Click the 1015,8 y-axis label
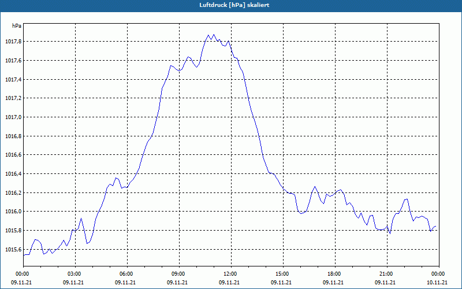This screenshot has width=462, height=289. (13, 230)
